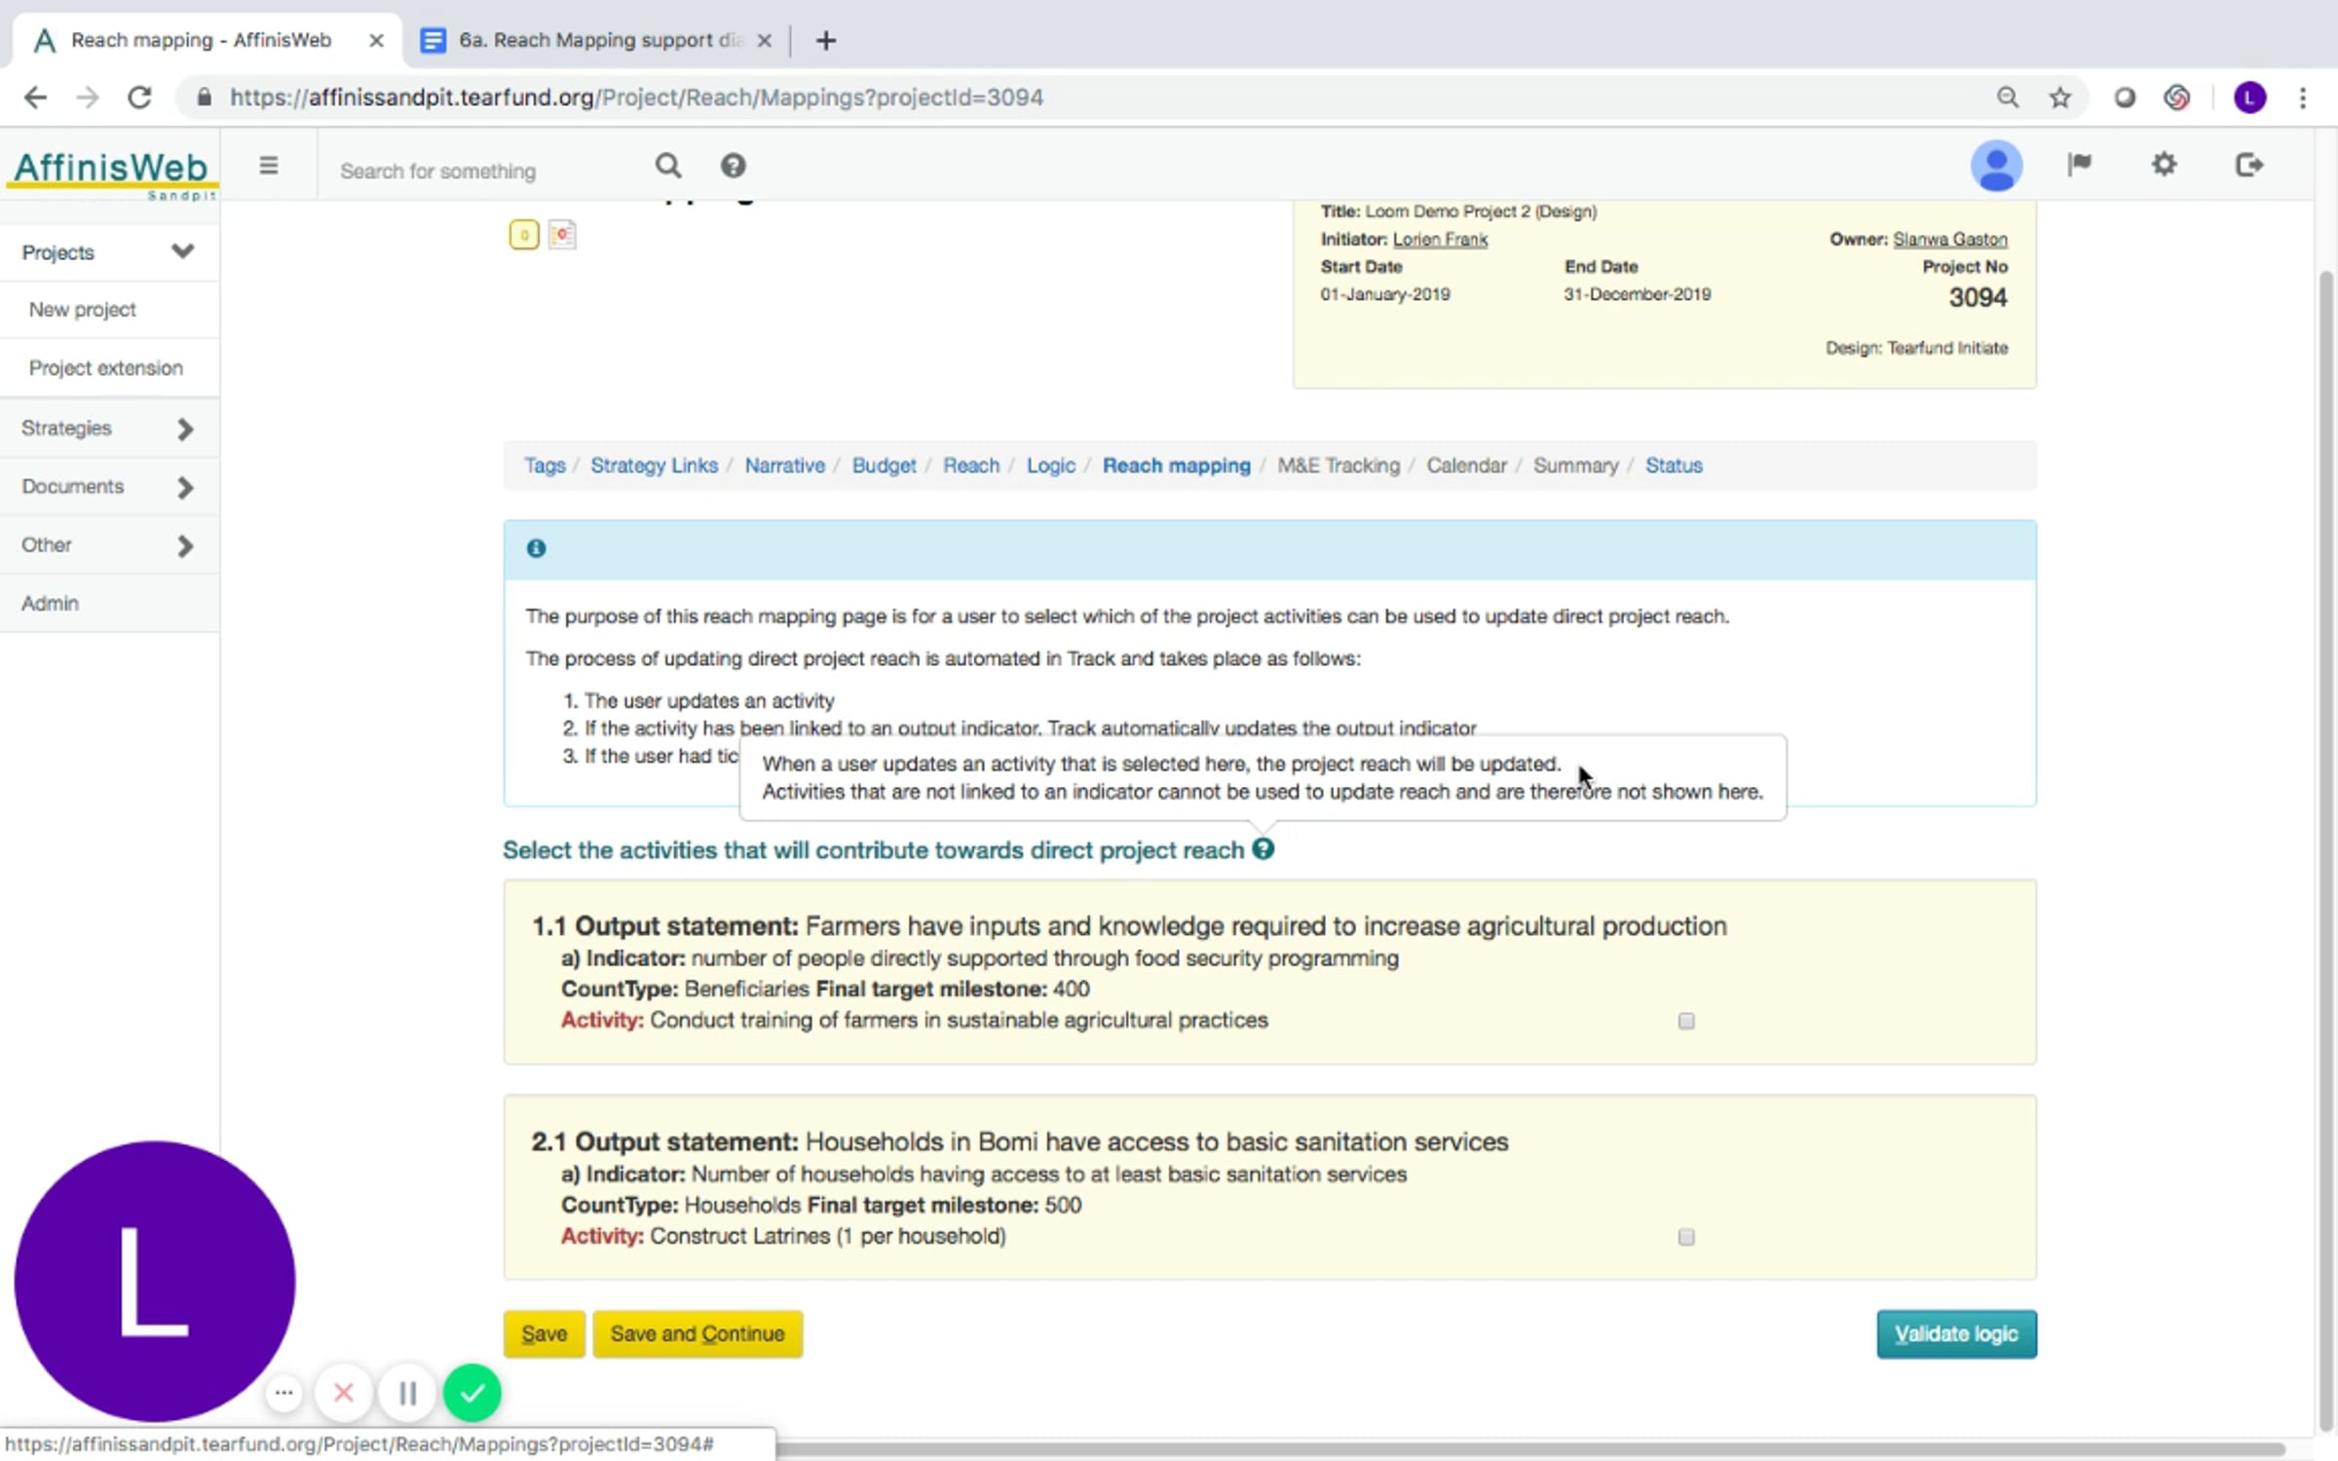Click the browser zoom magnifier icon
The width and height of the screenshot is (2338, 1461).
(2007, 97)
